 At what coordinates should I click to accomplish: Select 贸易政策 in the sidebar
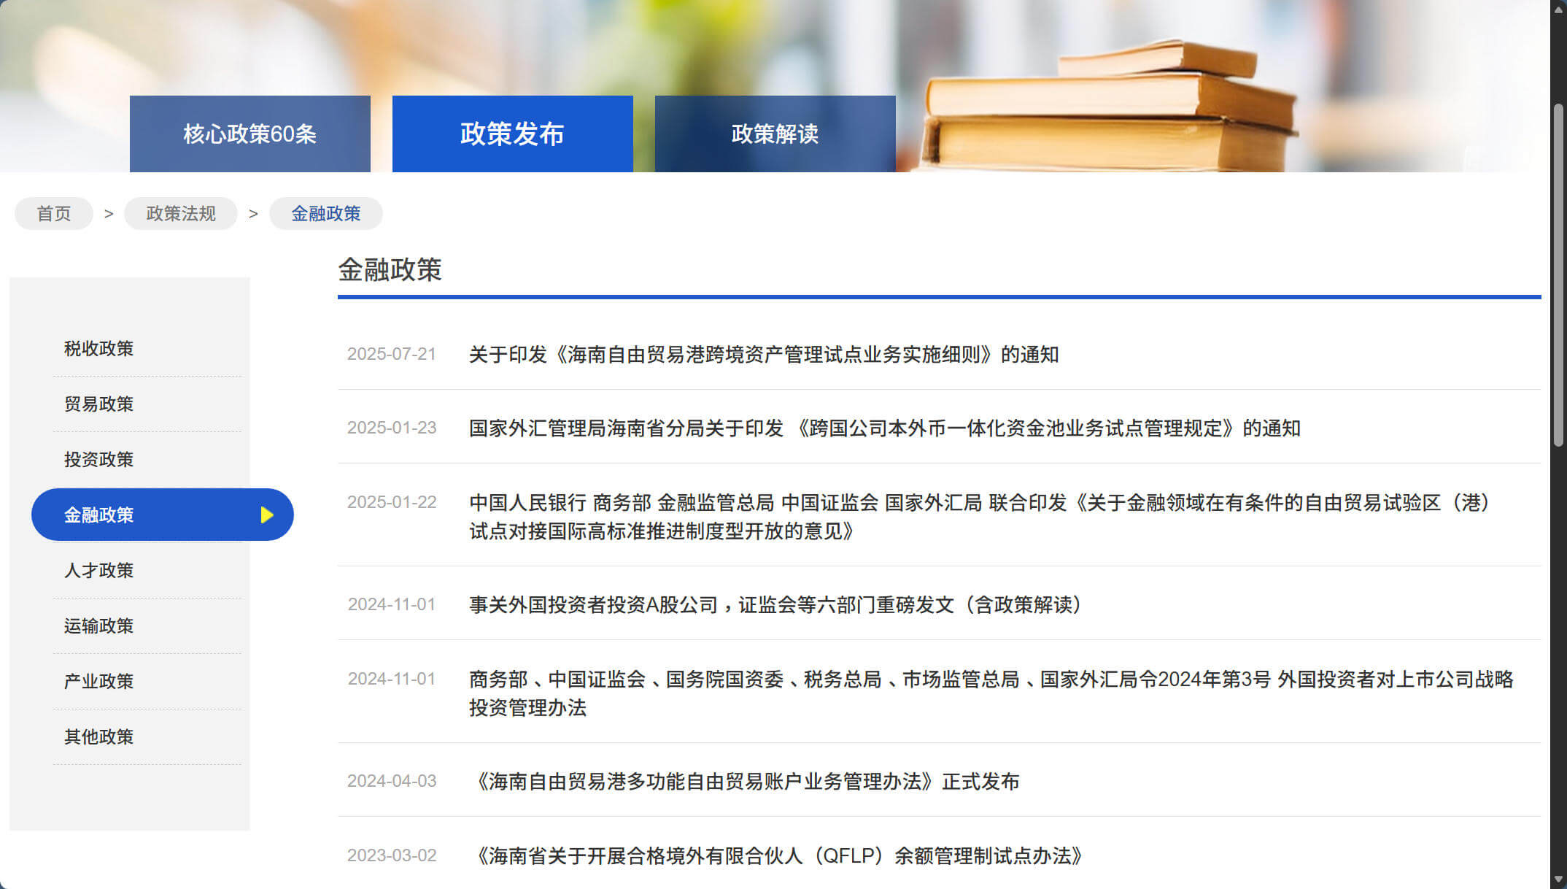[x=99, y=404]
